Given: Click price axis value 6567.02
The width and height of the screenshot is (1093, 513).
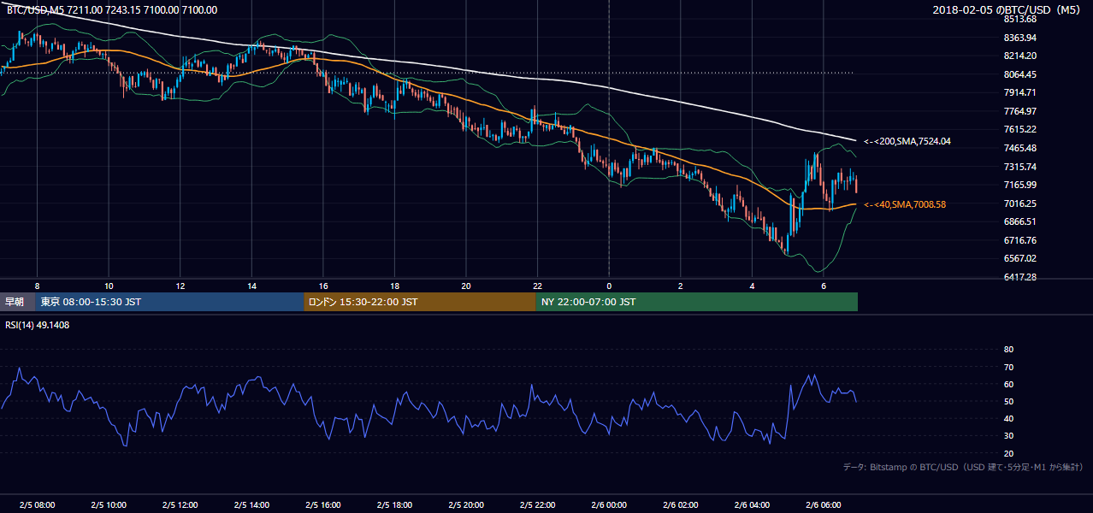Looking at the screenshot, I should 1020,258.
